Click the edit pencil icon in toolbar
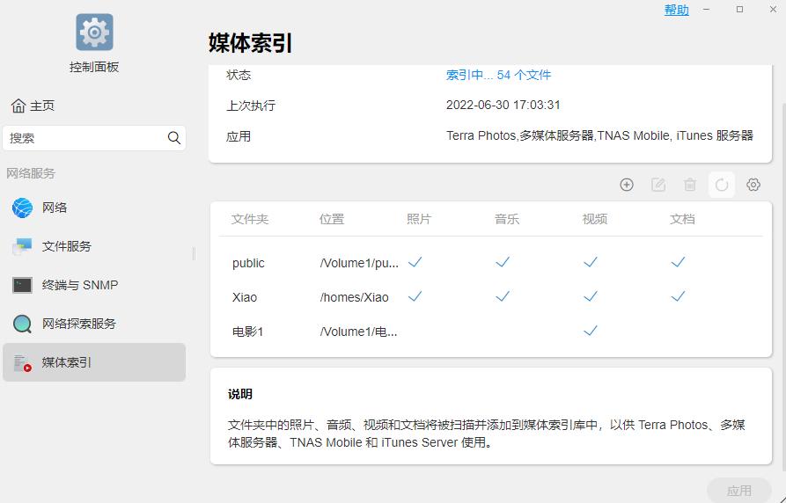 (x=658, y=185)
